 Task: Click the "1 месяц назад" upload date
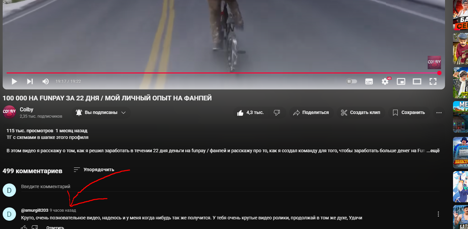tap(71, 131)
